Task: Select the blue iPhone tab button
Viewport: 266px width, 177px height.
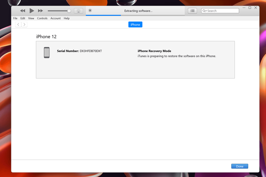Action: (x=135, y=25)
